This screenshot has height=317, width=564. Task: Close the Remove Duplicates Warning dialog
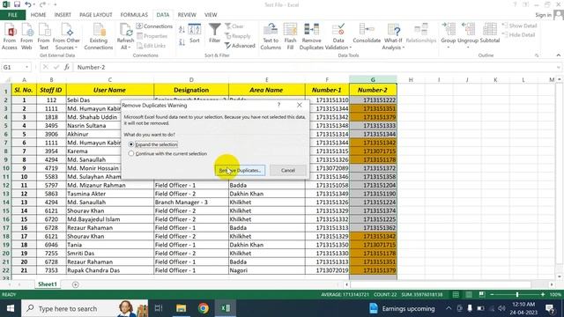click(300, 105)
